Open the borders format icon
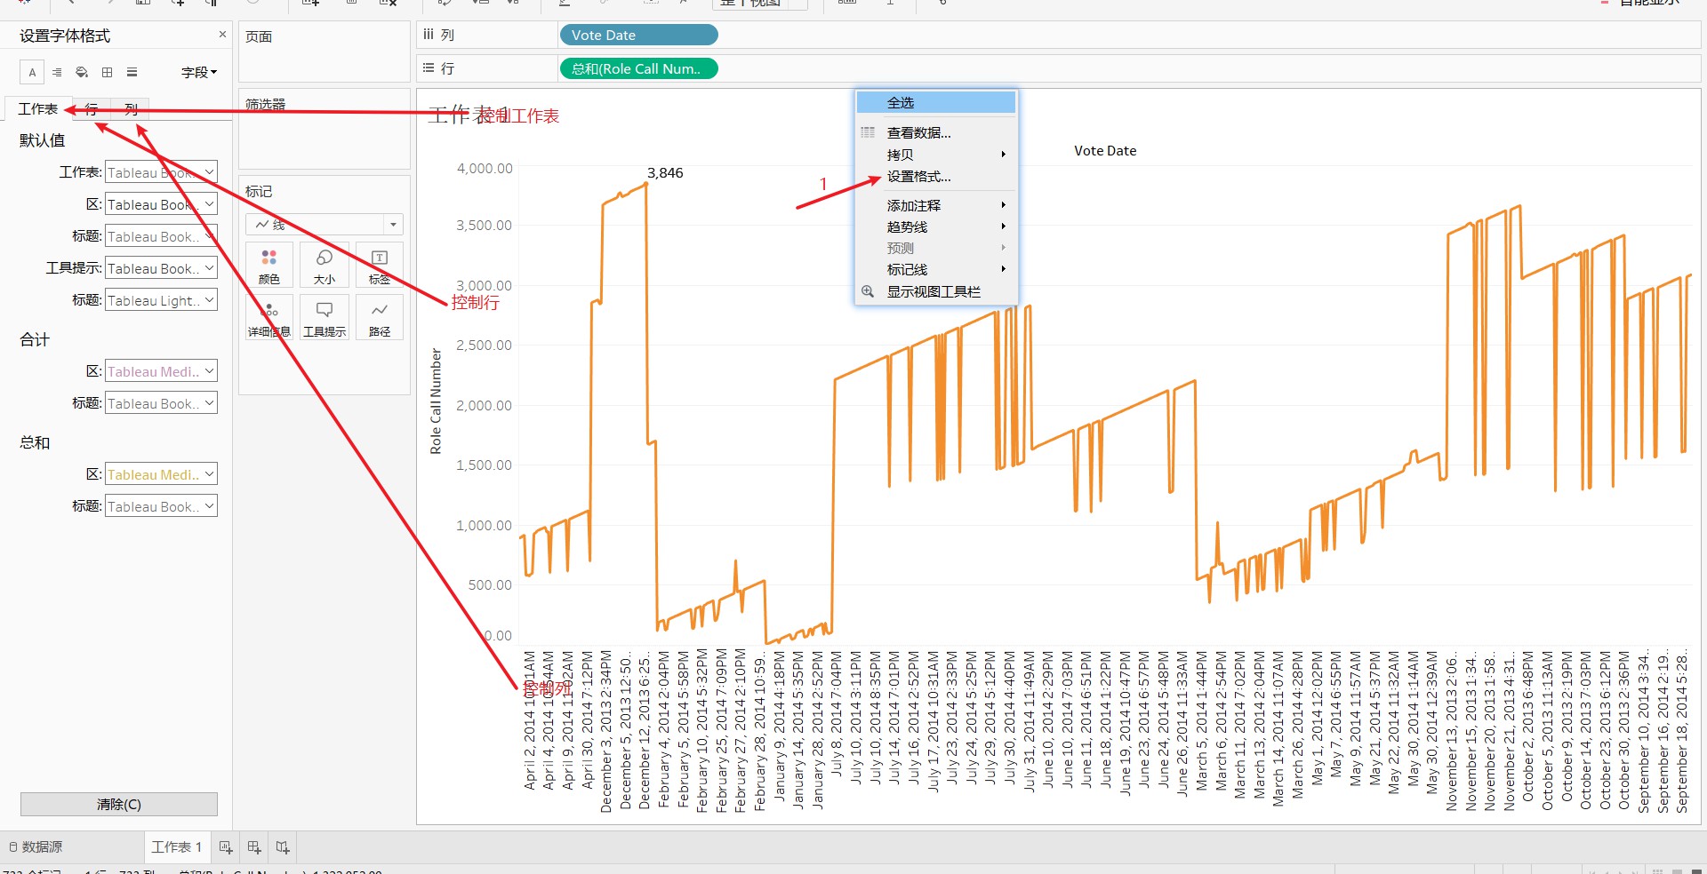 [107, 73]
